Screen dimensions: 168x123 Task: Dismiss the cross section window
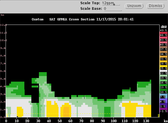(x=155, y=6)
